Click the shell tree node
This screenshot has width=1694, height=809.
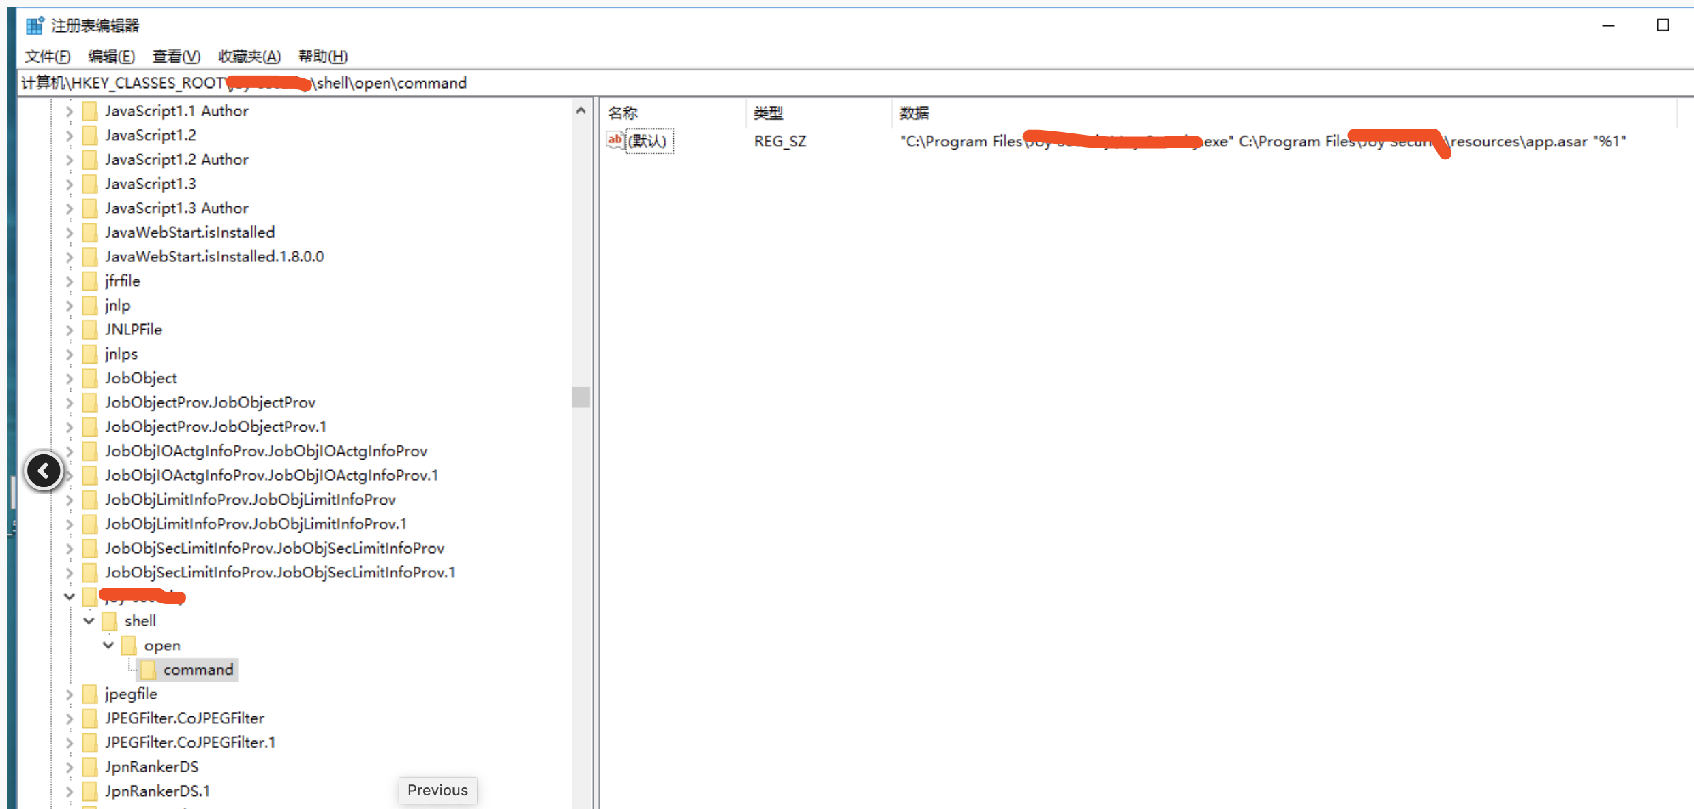(138, 620)
